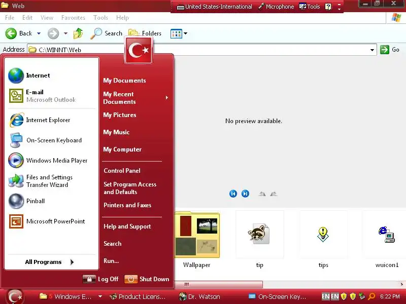Open My Computer
406x304 pixels.
(122, 149)
